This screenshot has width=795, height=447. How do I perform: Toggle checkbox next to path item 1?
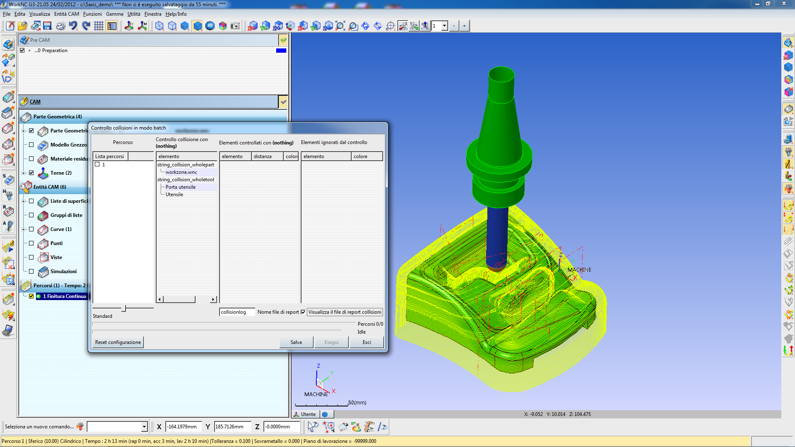97,164
